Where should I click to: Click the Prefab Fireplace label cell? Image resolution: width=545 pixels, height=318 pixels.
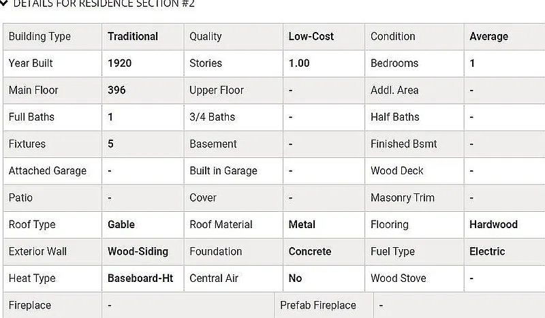coord(317,305)
